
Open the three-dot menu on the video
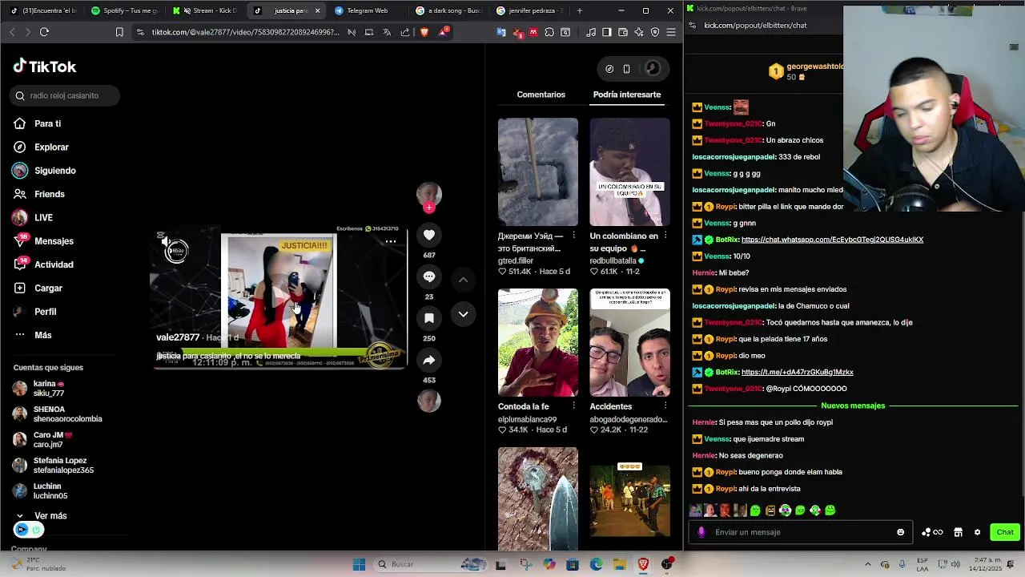(x=391, y=241)
